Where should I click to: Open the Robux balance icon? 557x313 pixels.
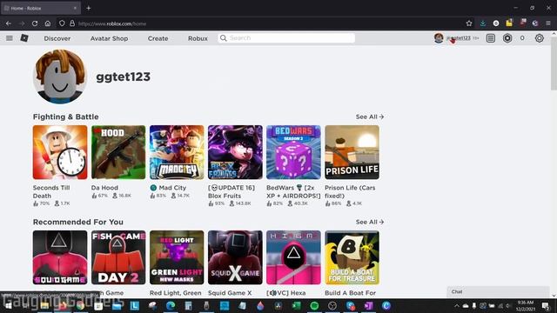click(507, 38)
